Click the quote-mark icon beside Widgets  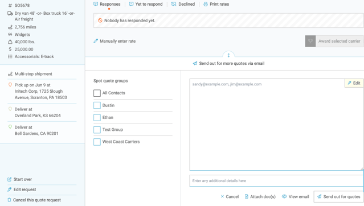(10, 34)
